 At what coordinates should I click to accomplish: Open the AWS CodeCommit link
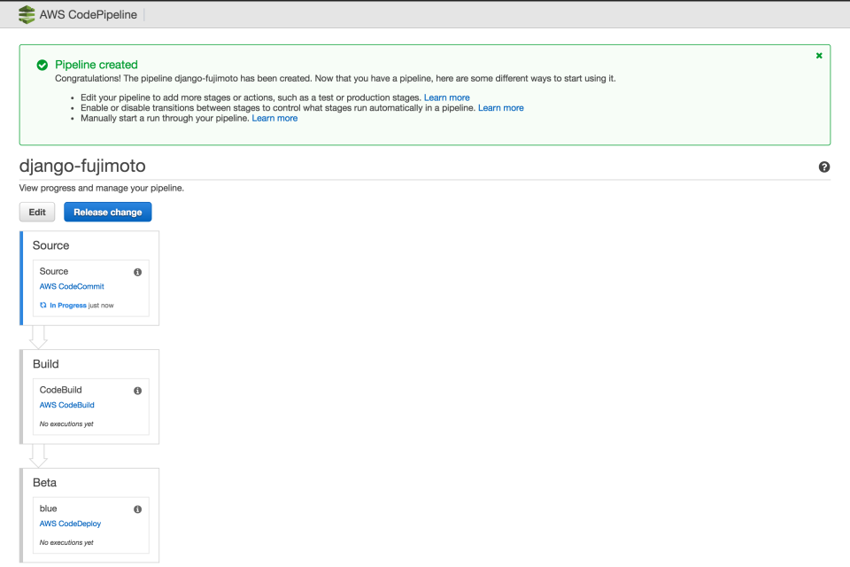click(71, 286)
